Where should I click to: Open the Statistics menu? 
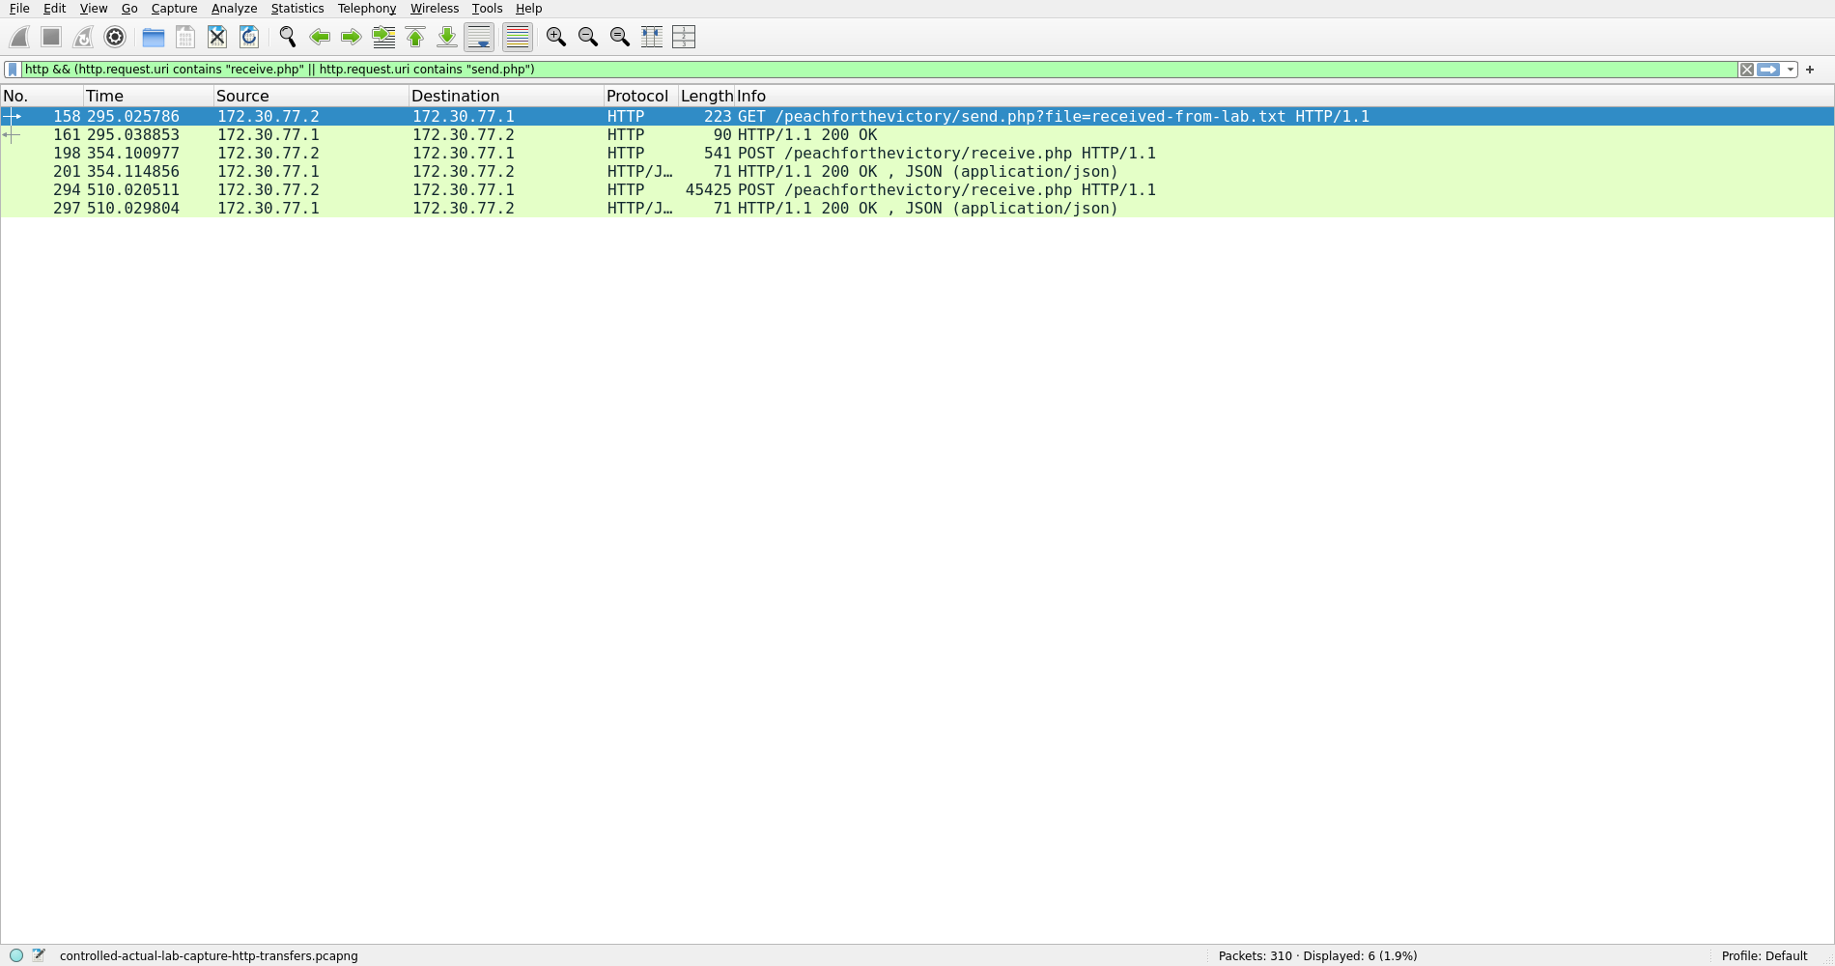(x=297, y=9)
